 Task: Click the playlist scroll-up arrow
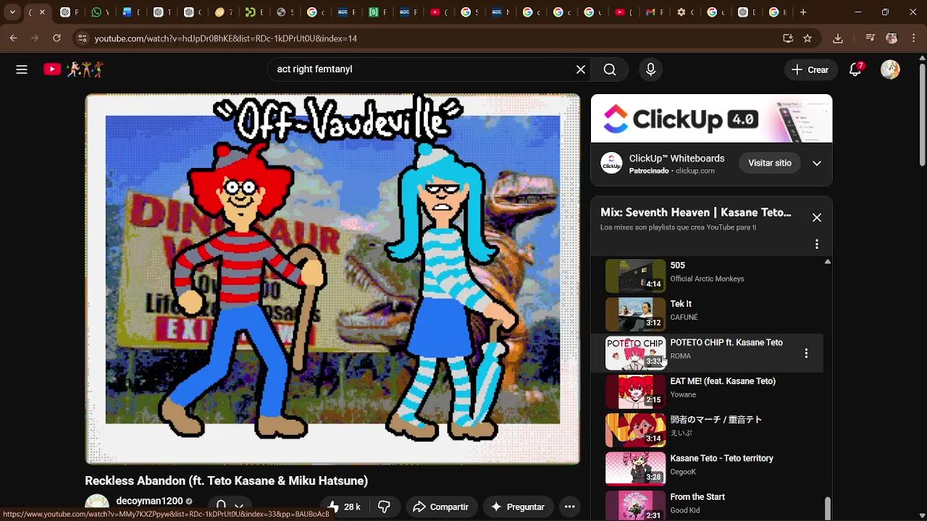coord(828,262)
